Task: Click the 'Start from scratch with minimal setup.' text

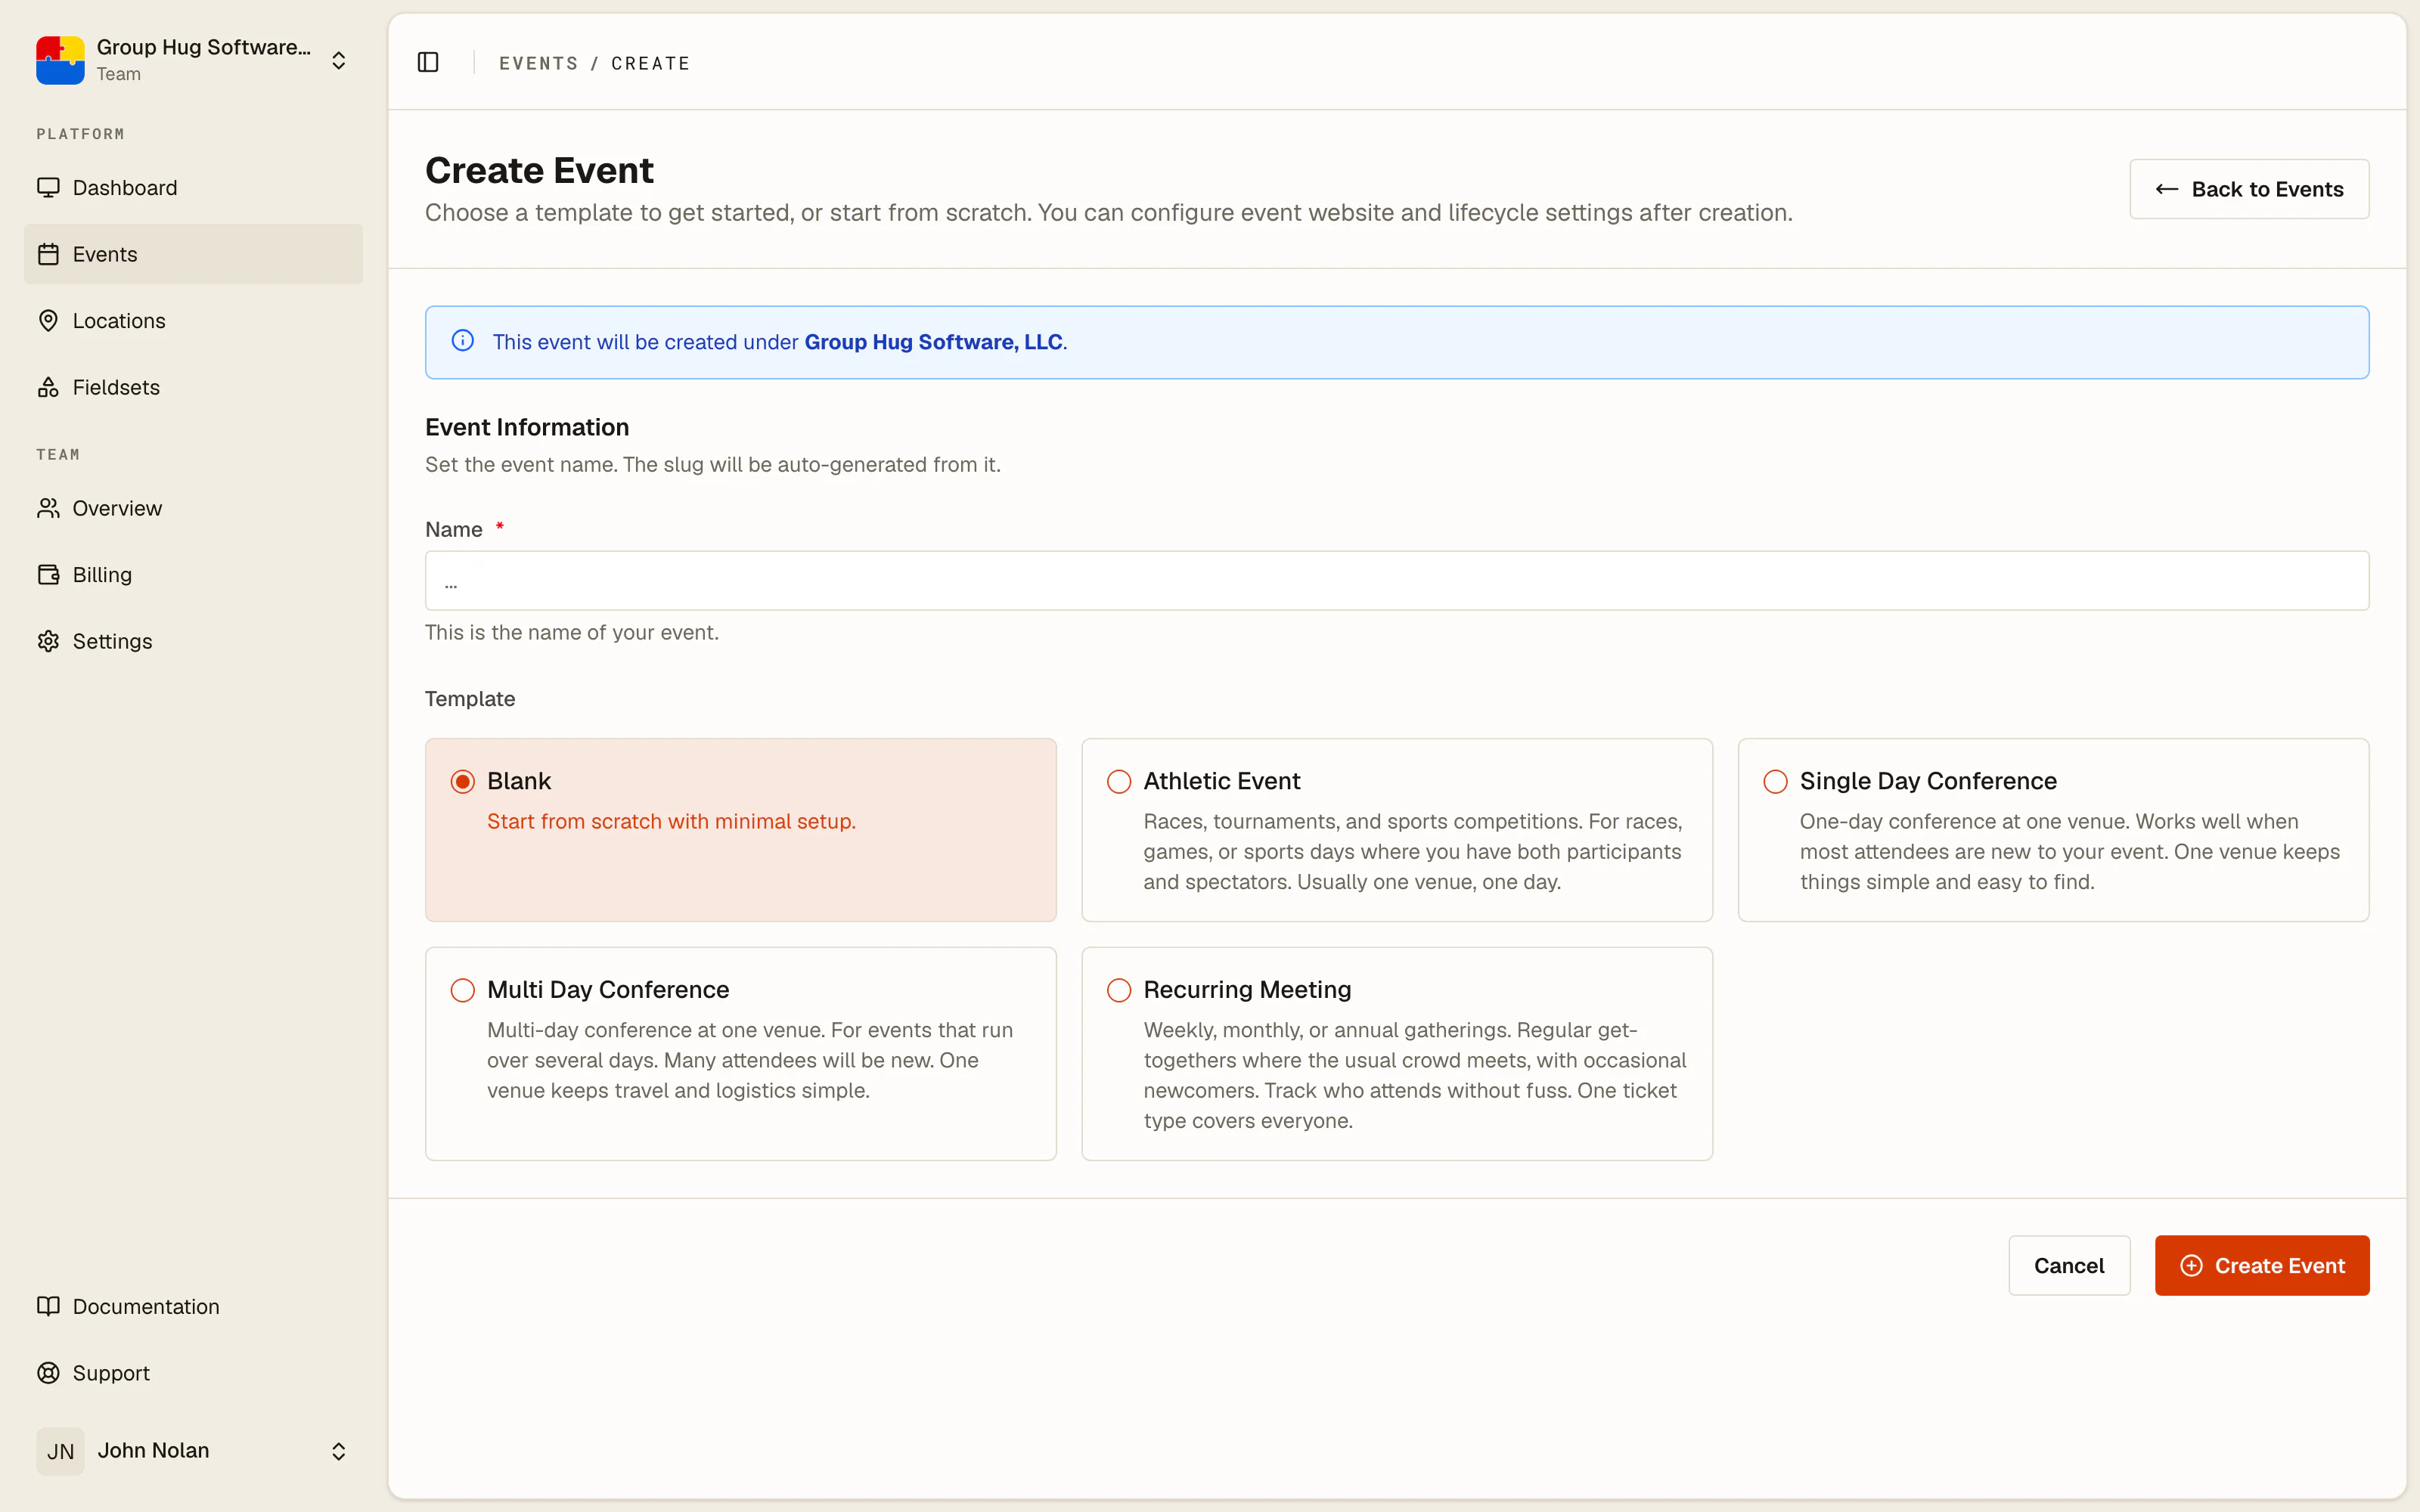Action: pyautogui.click(x=671, y=821)
